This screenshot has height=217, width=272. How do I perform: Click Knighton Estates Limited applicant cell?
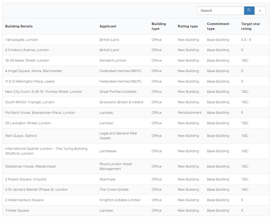coord(120,200)
